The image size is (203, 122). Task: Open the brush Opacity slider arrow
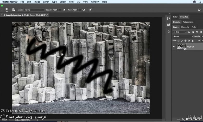click(60, 10)
